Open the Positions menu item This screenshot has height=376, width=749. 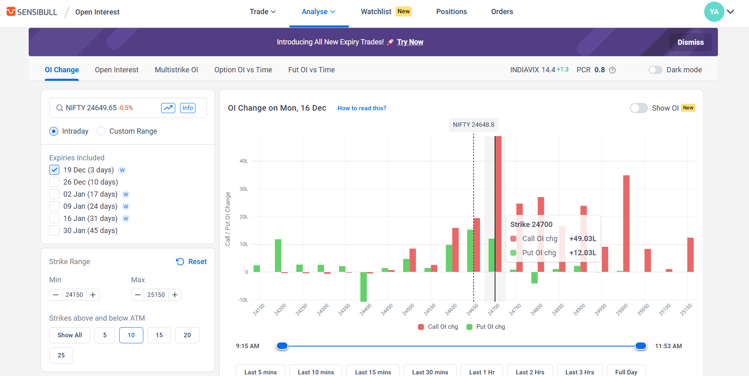[x=451, y=12]
